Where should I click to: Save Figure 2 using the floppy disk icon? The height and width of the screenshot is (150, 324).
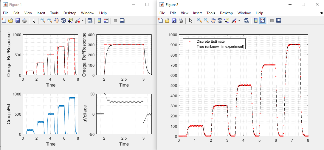[174, 20]
